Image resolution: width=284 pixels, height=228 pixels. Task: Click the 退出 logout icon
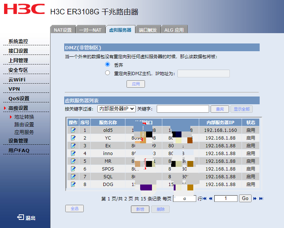point(21,218)
